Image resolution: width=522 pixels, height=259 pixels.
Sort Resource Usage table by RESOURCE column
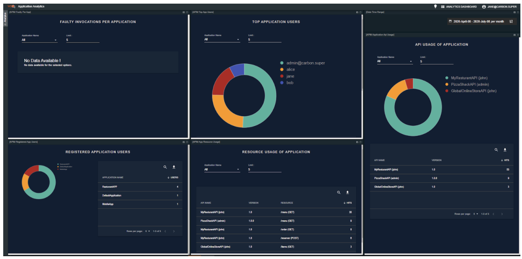tap(287, 203)
